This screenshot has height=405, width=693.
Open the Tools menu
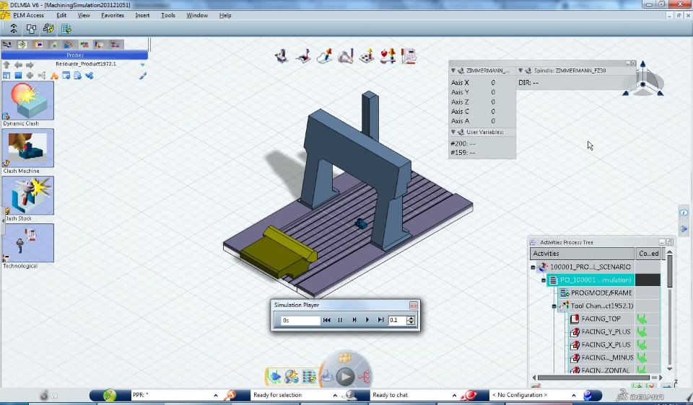168,15
